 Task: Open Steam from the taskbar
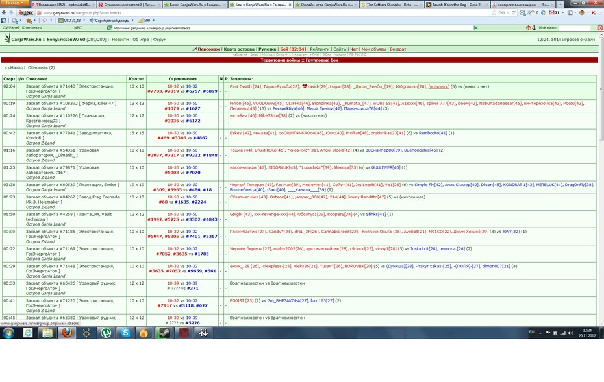164,333
